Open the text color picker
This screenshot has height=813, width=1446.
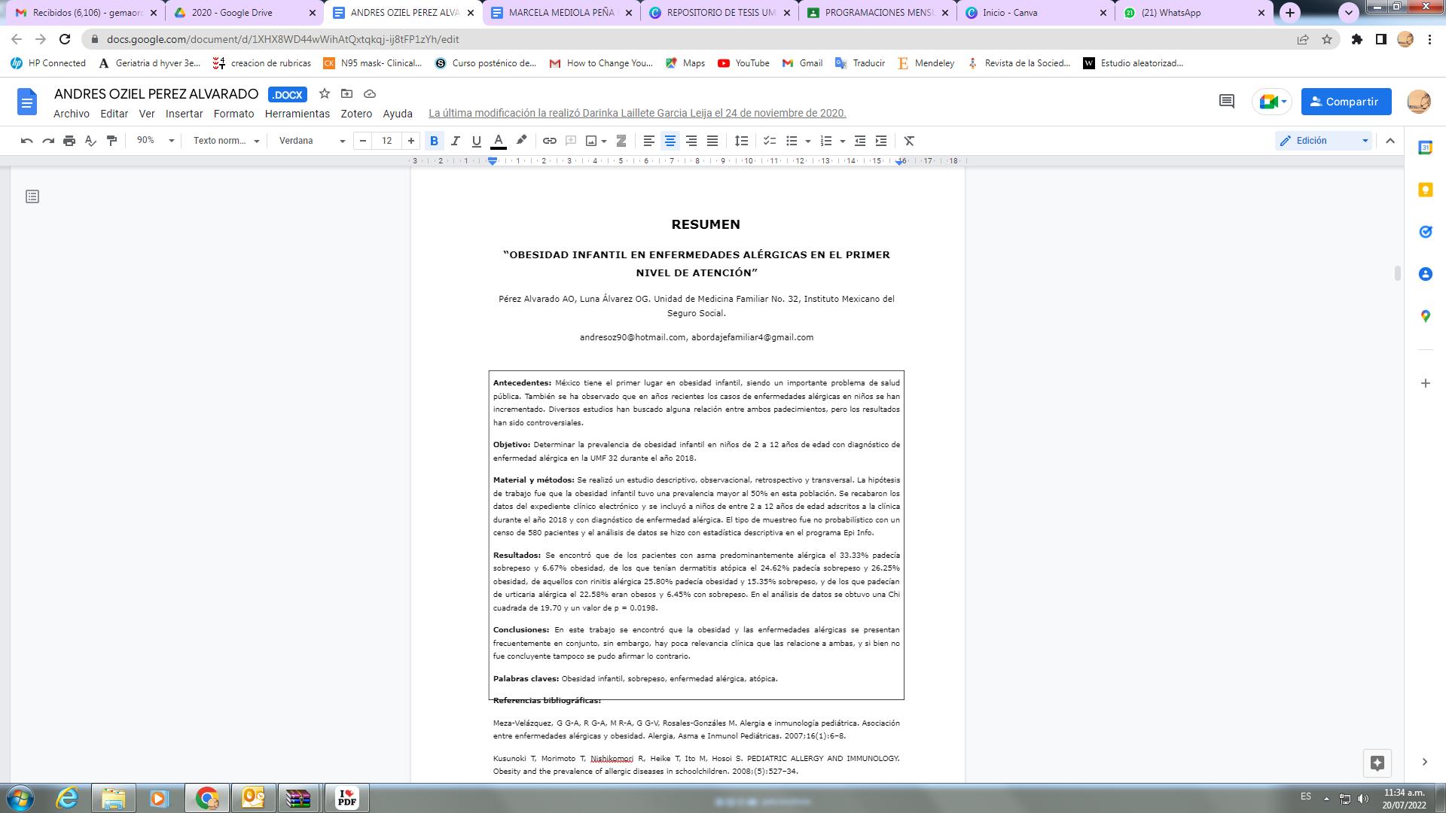coord(498,141)
